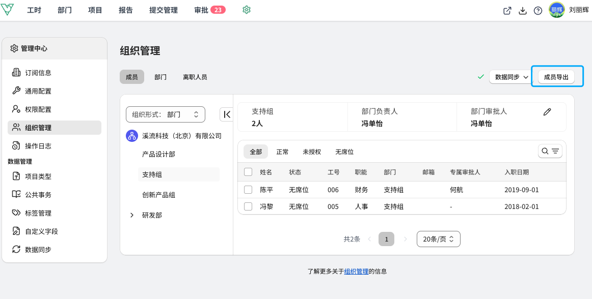592x299 pixels.
Task: Open the 组织管理 help link
Action: 357,271
